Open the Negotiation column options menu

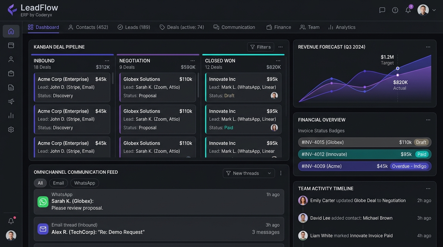[193, 61]
